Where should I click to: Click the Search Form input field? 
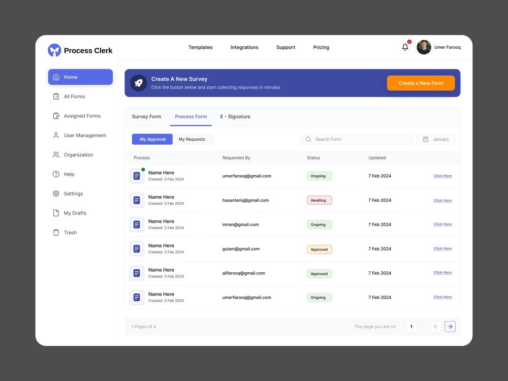pyautogui.click(x=357, y=139)
